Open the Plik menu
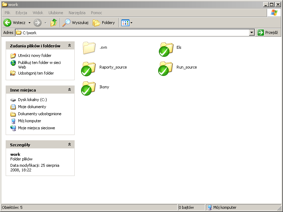 pyautogui.click(x=7, y=13)
